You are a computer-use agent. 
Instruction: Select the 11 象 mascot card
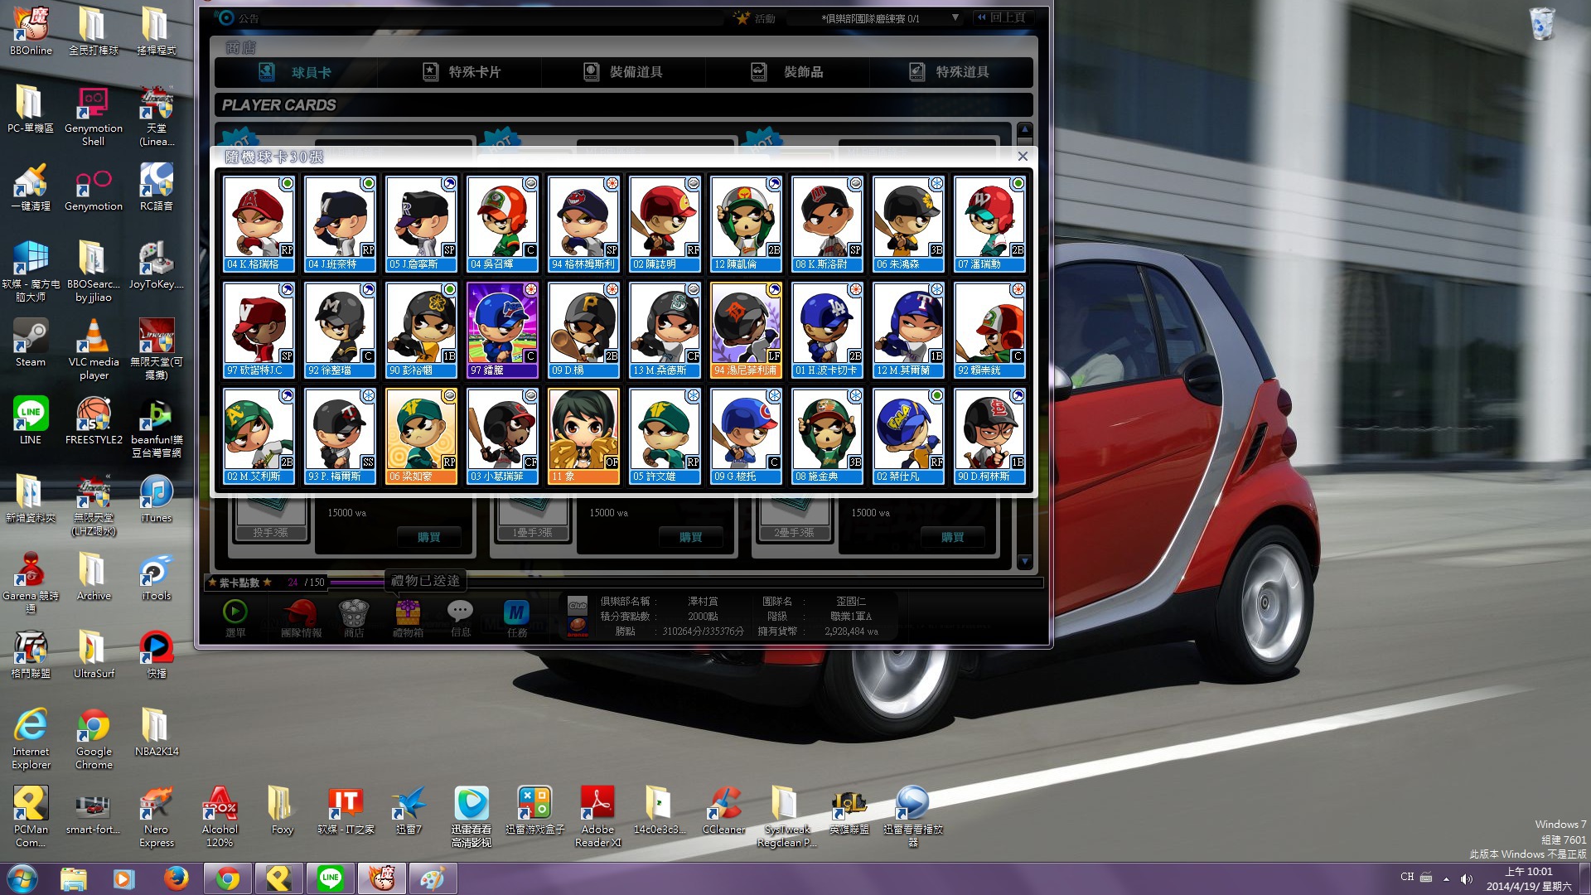[x=583, y=436]
